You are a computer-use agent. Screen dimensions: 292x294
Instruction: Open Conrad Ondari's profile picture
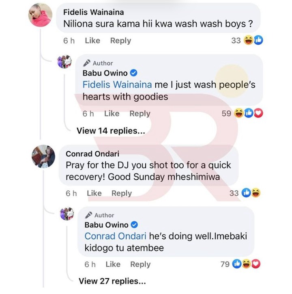click(43, 156)
